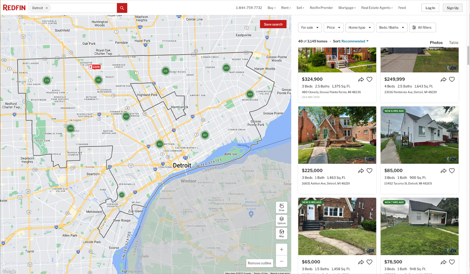The image size is (470, 274).
Task: Share the $324,900 listing
Action: tap(361, 79)
